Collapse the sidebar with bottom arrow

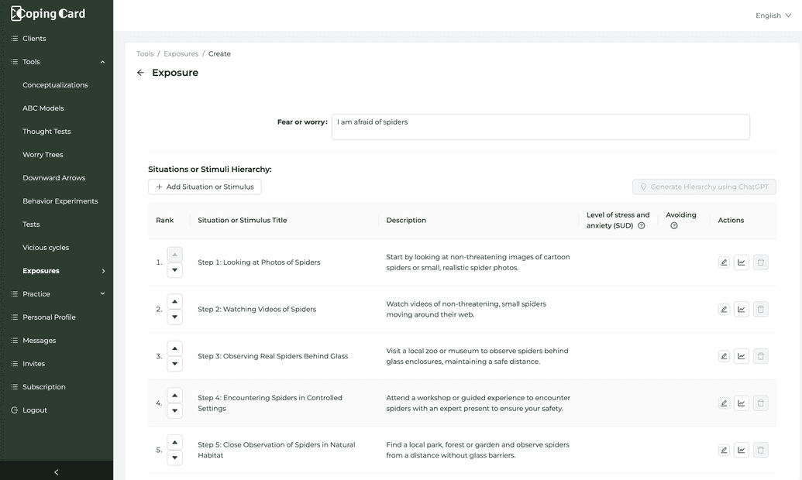point(57,471)
